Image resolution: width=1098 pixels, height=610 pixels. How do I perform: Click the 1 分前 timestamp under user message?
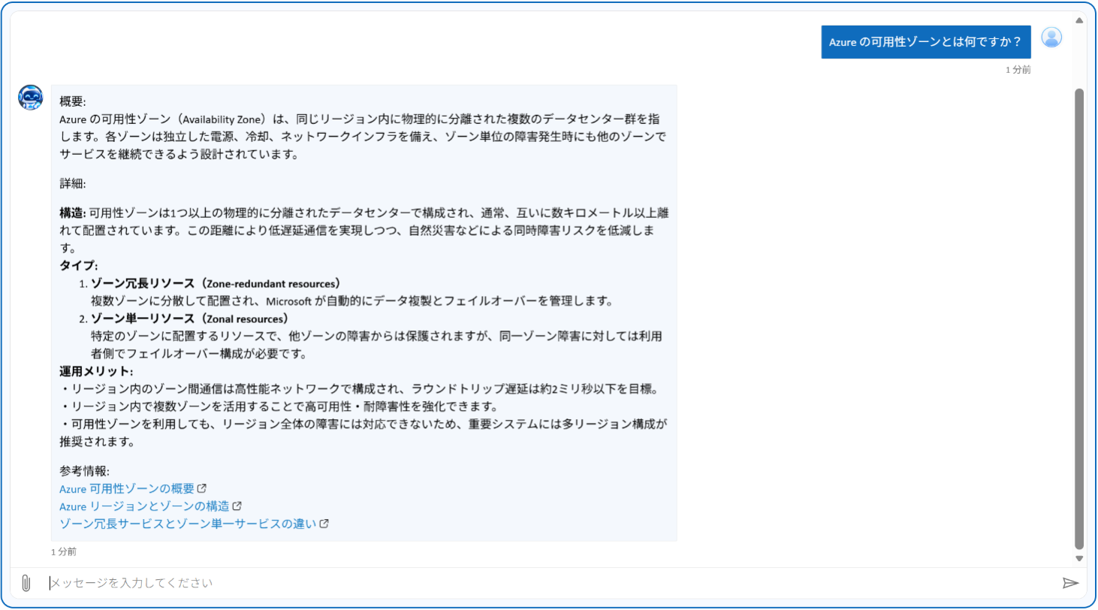(x=1018, y=70)
